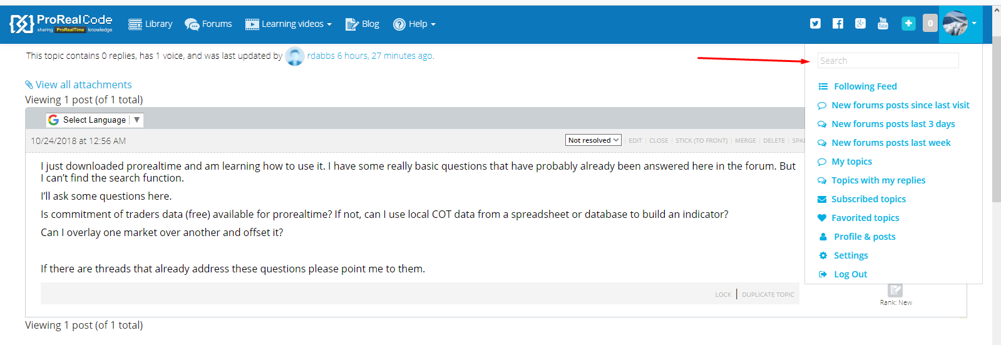1001x345 pixels.
Task: Click the ProRealCode logo
Action: (61, 24)
